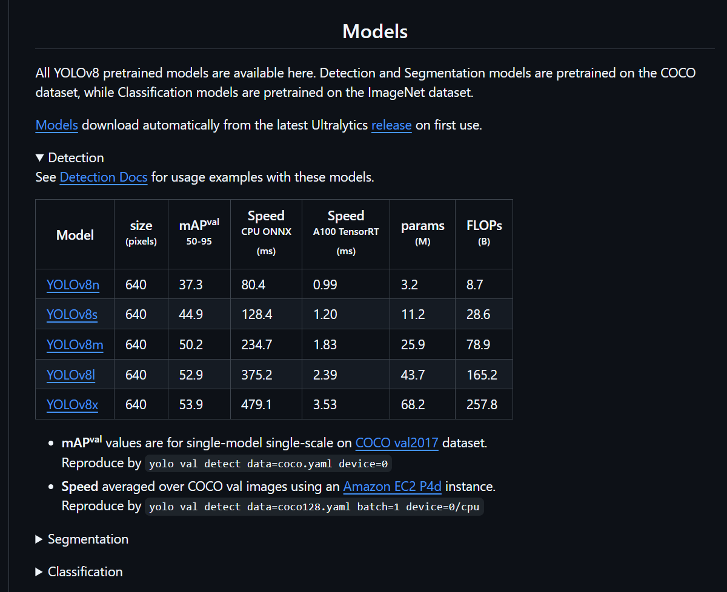This screenshot has width=727, height=592.
Task: Open the Ultralytics release link
Action: (391, 125)
